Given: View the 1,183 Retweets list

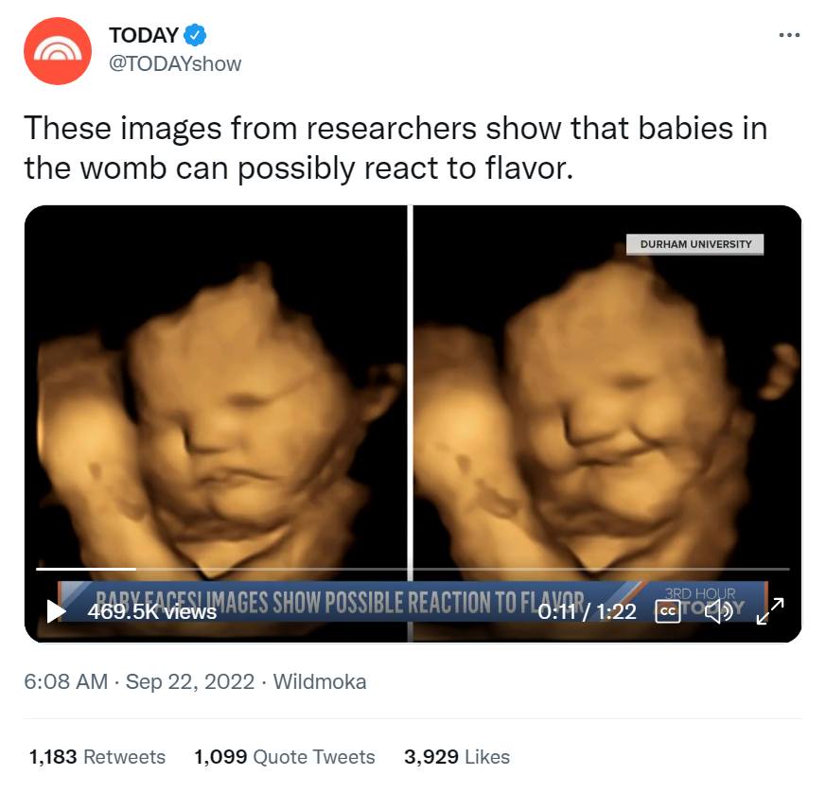Looking at the screenshot, I should [97, 757].
